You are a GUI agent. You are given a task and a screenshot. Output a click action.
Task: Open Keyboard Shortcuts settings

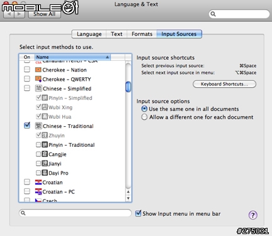point(224,84)
